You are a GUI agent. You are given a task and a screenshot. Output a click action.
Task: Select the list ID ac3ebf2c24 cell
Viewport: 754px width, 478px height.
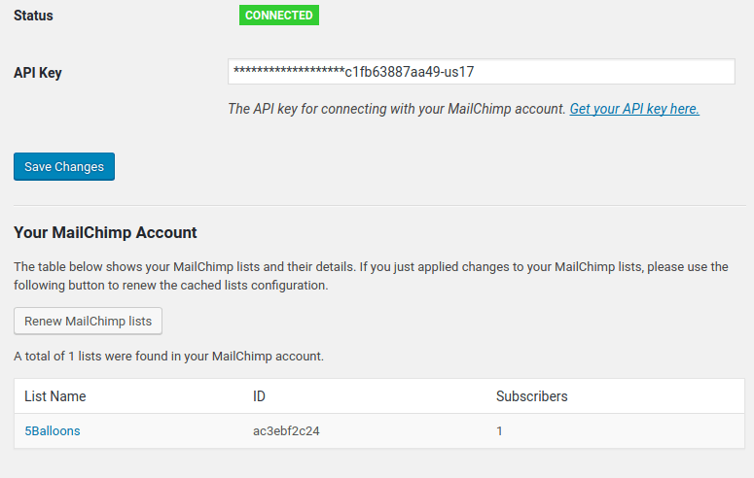pos(286,431)
